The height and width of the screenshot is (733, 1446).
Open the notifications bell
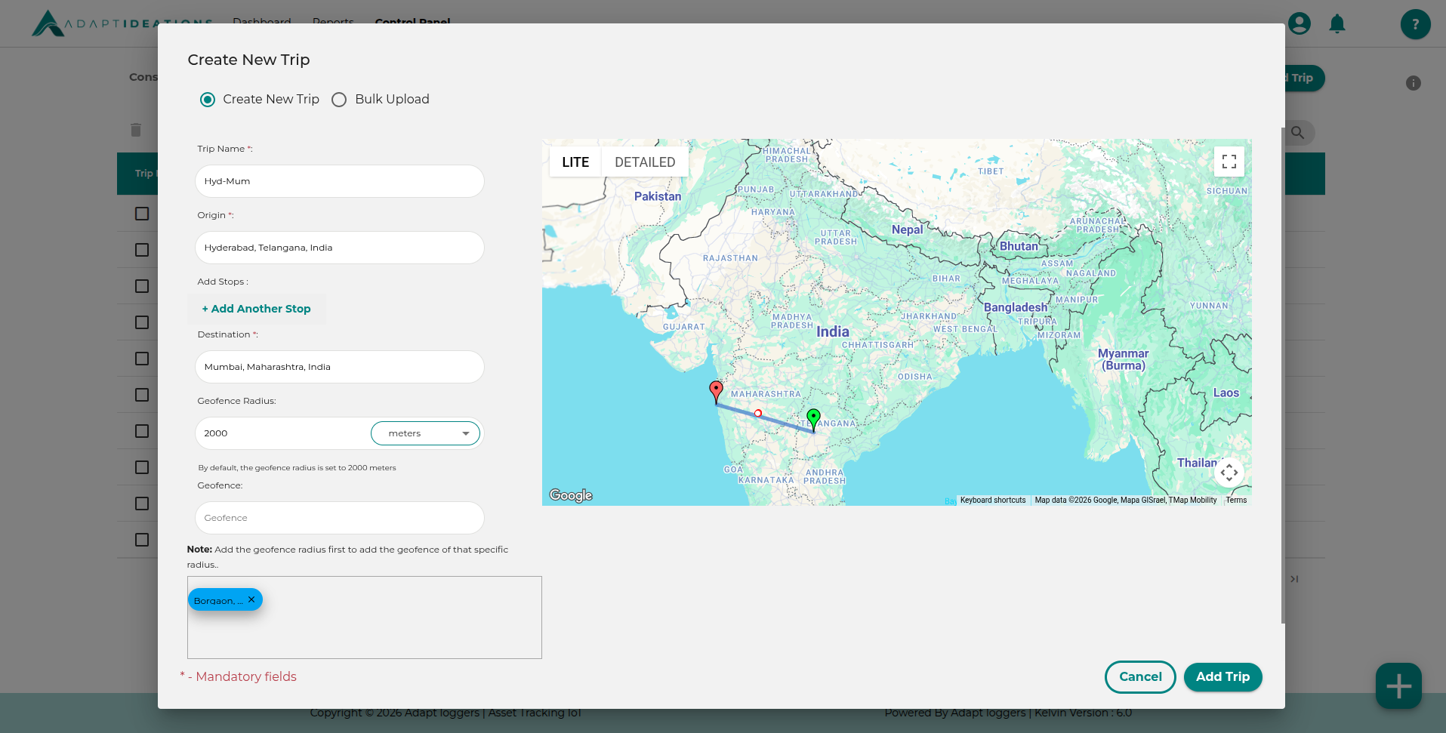coord(1337,23)
